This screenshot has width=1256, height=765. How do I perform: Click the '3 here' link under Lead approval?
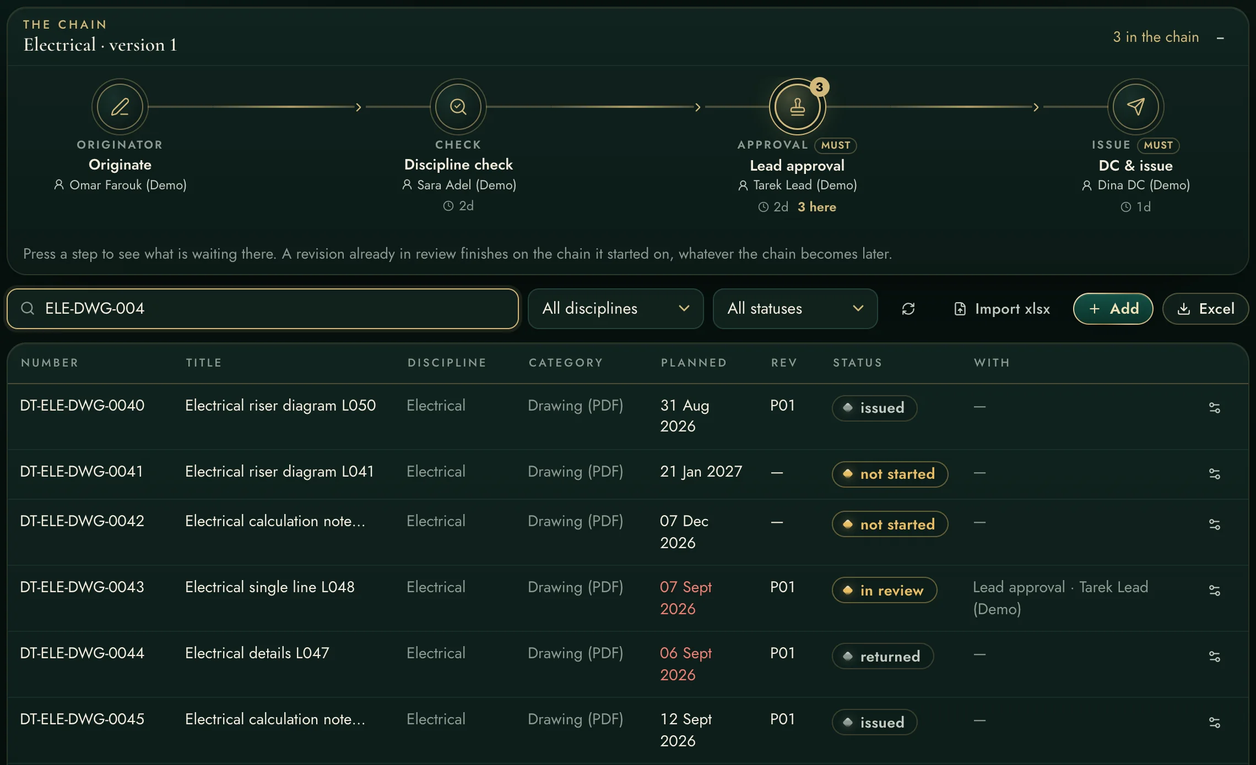(817, 207)
